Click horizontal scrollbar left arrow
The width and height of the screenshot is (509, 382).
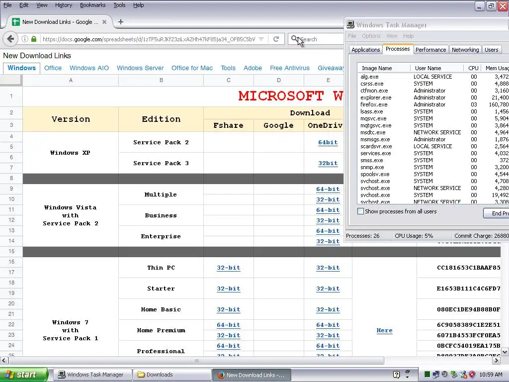click(x=3, y=360)
